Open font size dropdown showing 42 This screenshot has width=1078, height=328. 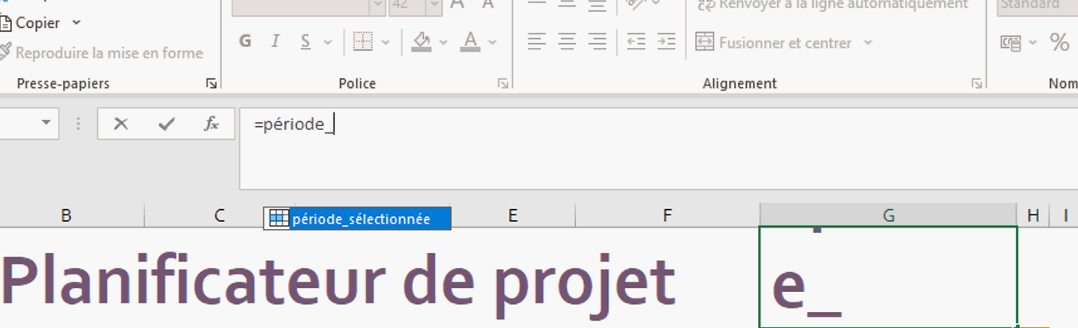pyautogui.click(x=434, y=6)
